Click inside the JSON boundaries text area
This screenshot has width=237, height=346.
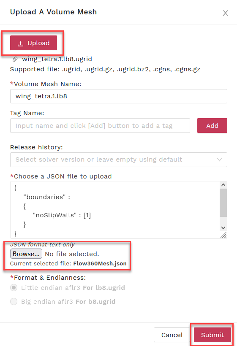click(115, 210)
